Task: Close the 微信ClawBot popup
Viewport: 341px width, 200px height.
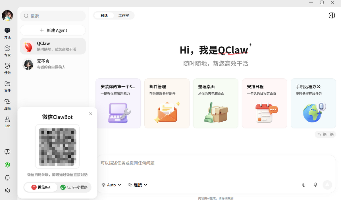Action: point(91,114)
